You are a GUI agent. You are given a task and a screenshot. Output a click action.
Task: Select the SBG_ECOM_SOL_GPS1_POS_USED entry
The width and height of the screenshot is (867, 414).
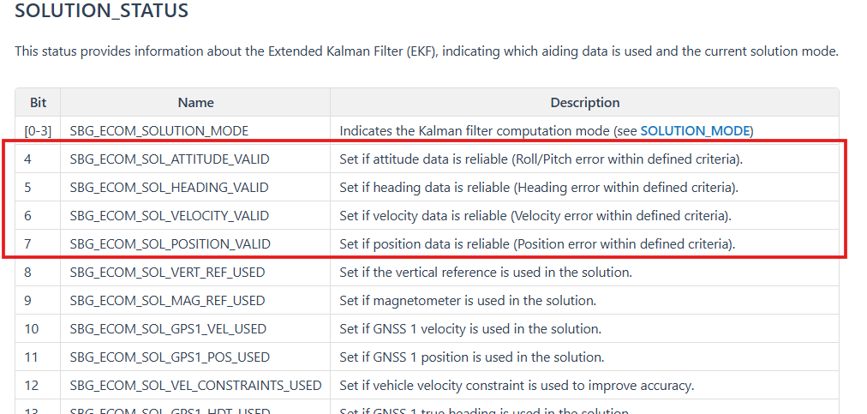tap(170, 357)
